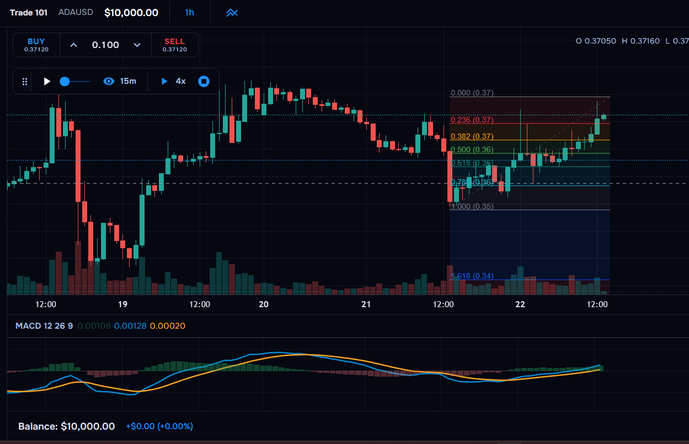Expand the order amount with the up chevron
Image resolution: width=689 pixels, height=444 pixels.
click(x=73, y=45)
